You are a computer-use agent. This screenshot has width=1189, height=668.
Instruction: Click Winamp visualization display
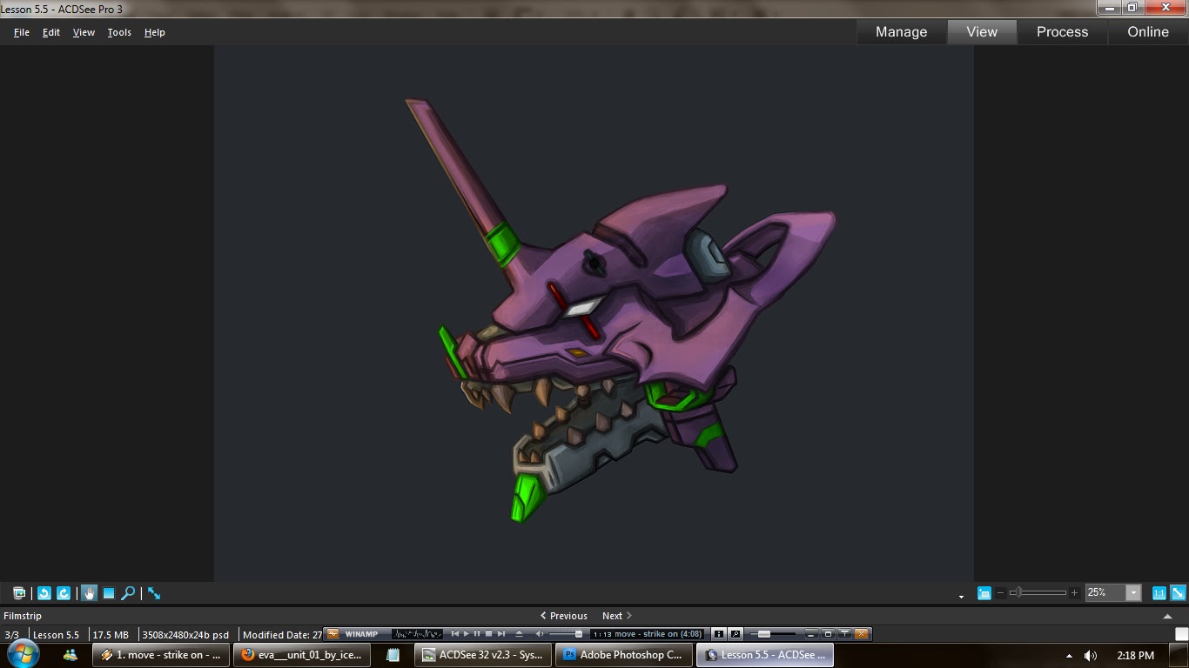click(417, 634)
